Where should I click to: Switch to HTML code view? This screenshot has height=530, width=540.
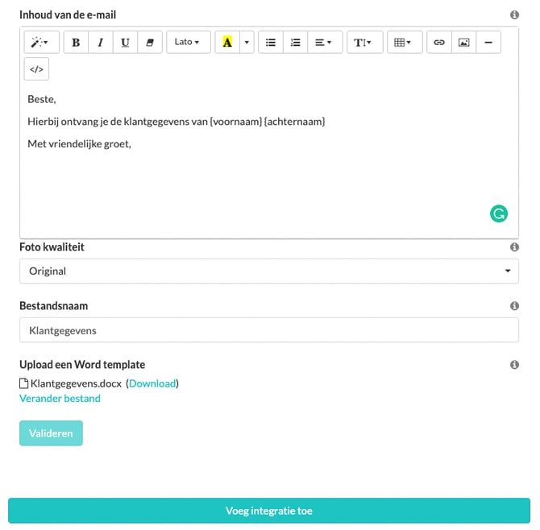click(x=36, y=69)
